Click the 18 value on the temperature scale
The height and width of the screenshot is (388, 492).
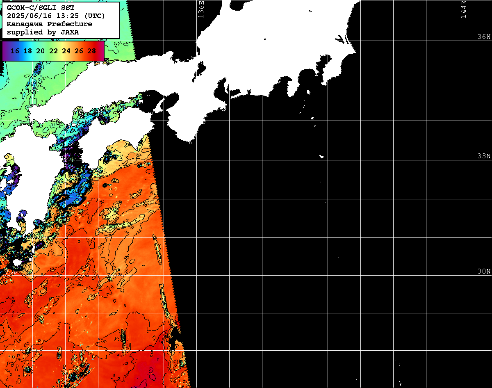(27, 51)
